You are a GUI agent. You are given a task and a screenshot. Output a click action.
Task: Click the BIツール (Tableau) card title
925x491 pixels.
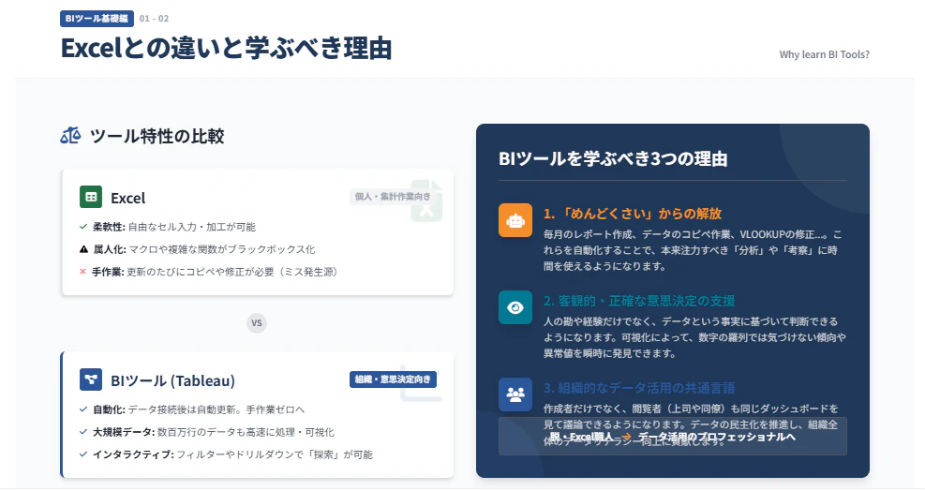coord(172,380)
